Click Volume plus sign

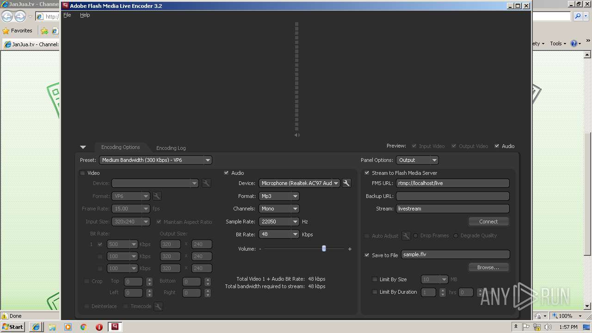click(x=350, y=249)
